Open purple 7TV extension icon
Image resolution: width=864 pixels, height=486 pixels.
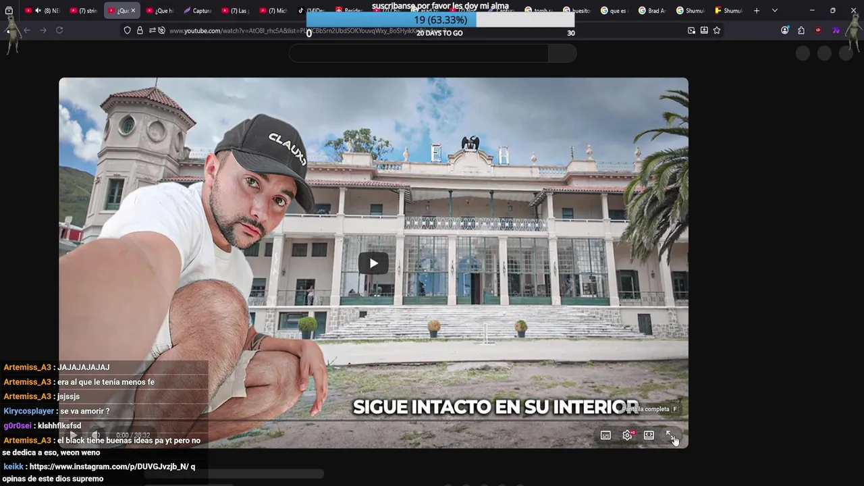click(836, 30)
